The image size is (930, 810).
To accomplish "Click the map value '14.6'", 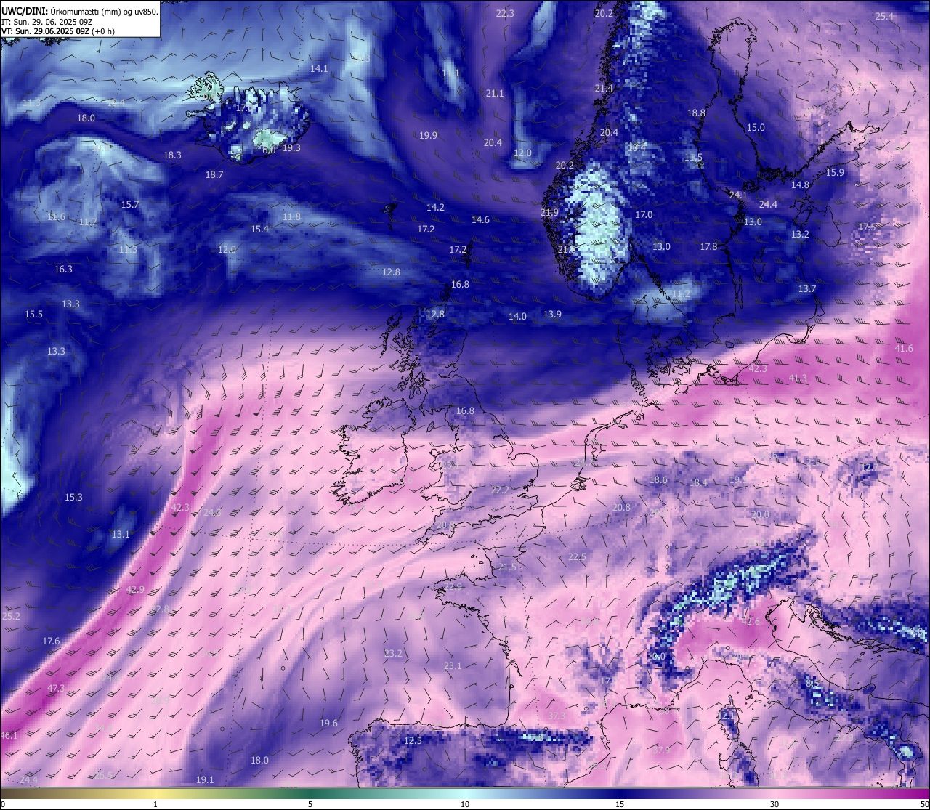I will [x=480, y=219].
